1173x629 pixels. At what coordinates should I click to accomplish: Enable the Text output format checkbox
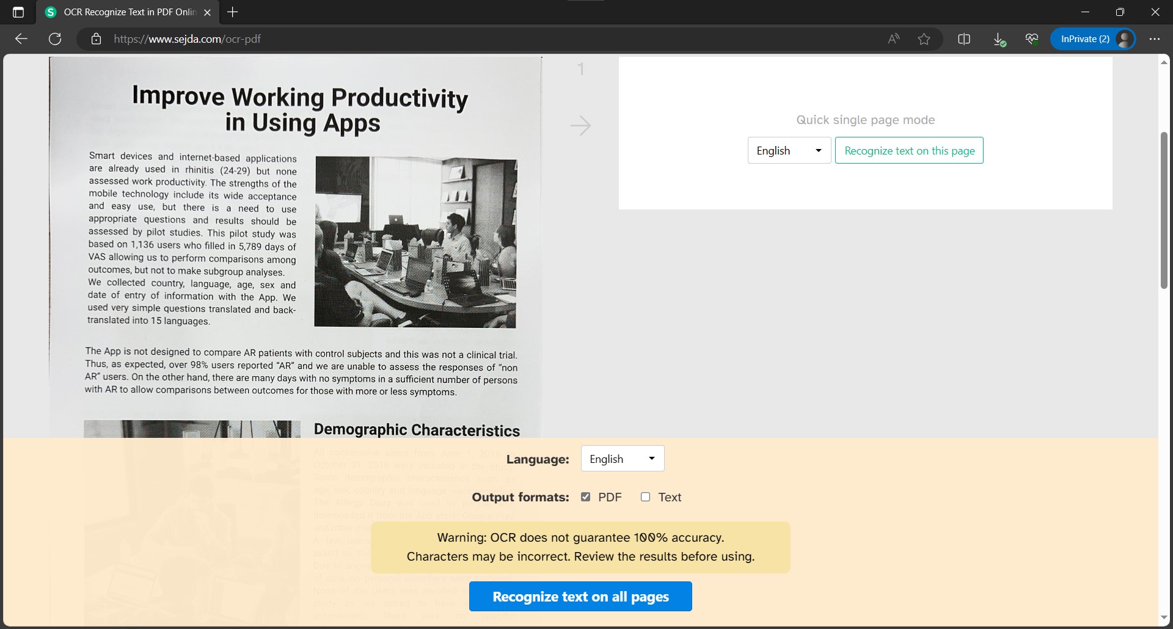(645, 497)
